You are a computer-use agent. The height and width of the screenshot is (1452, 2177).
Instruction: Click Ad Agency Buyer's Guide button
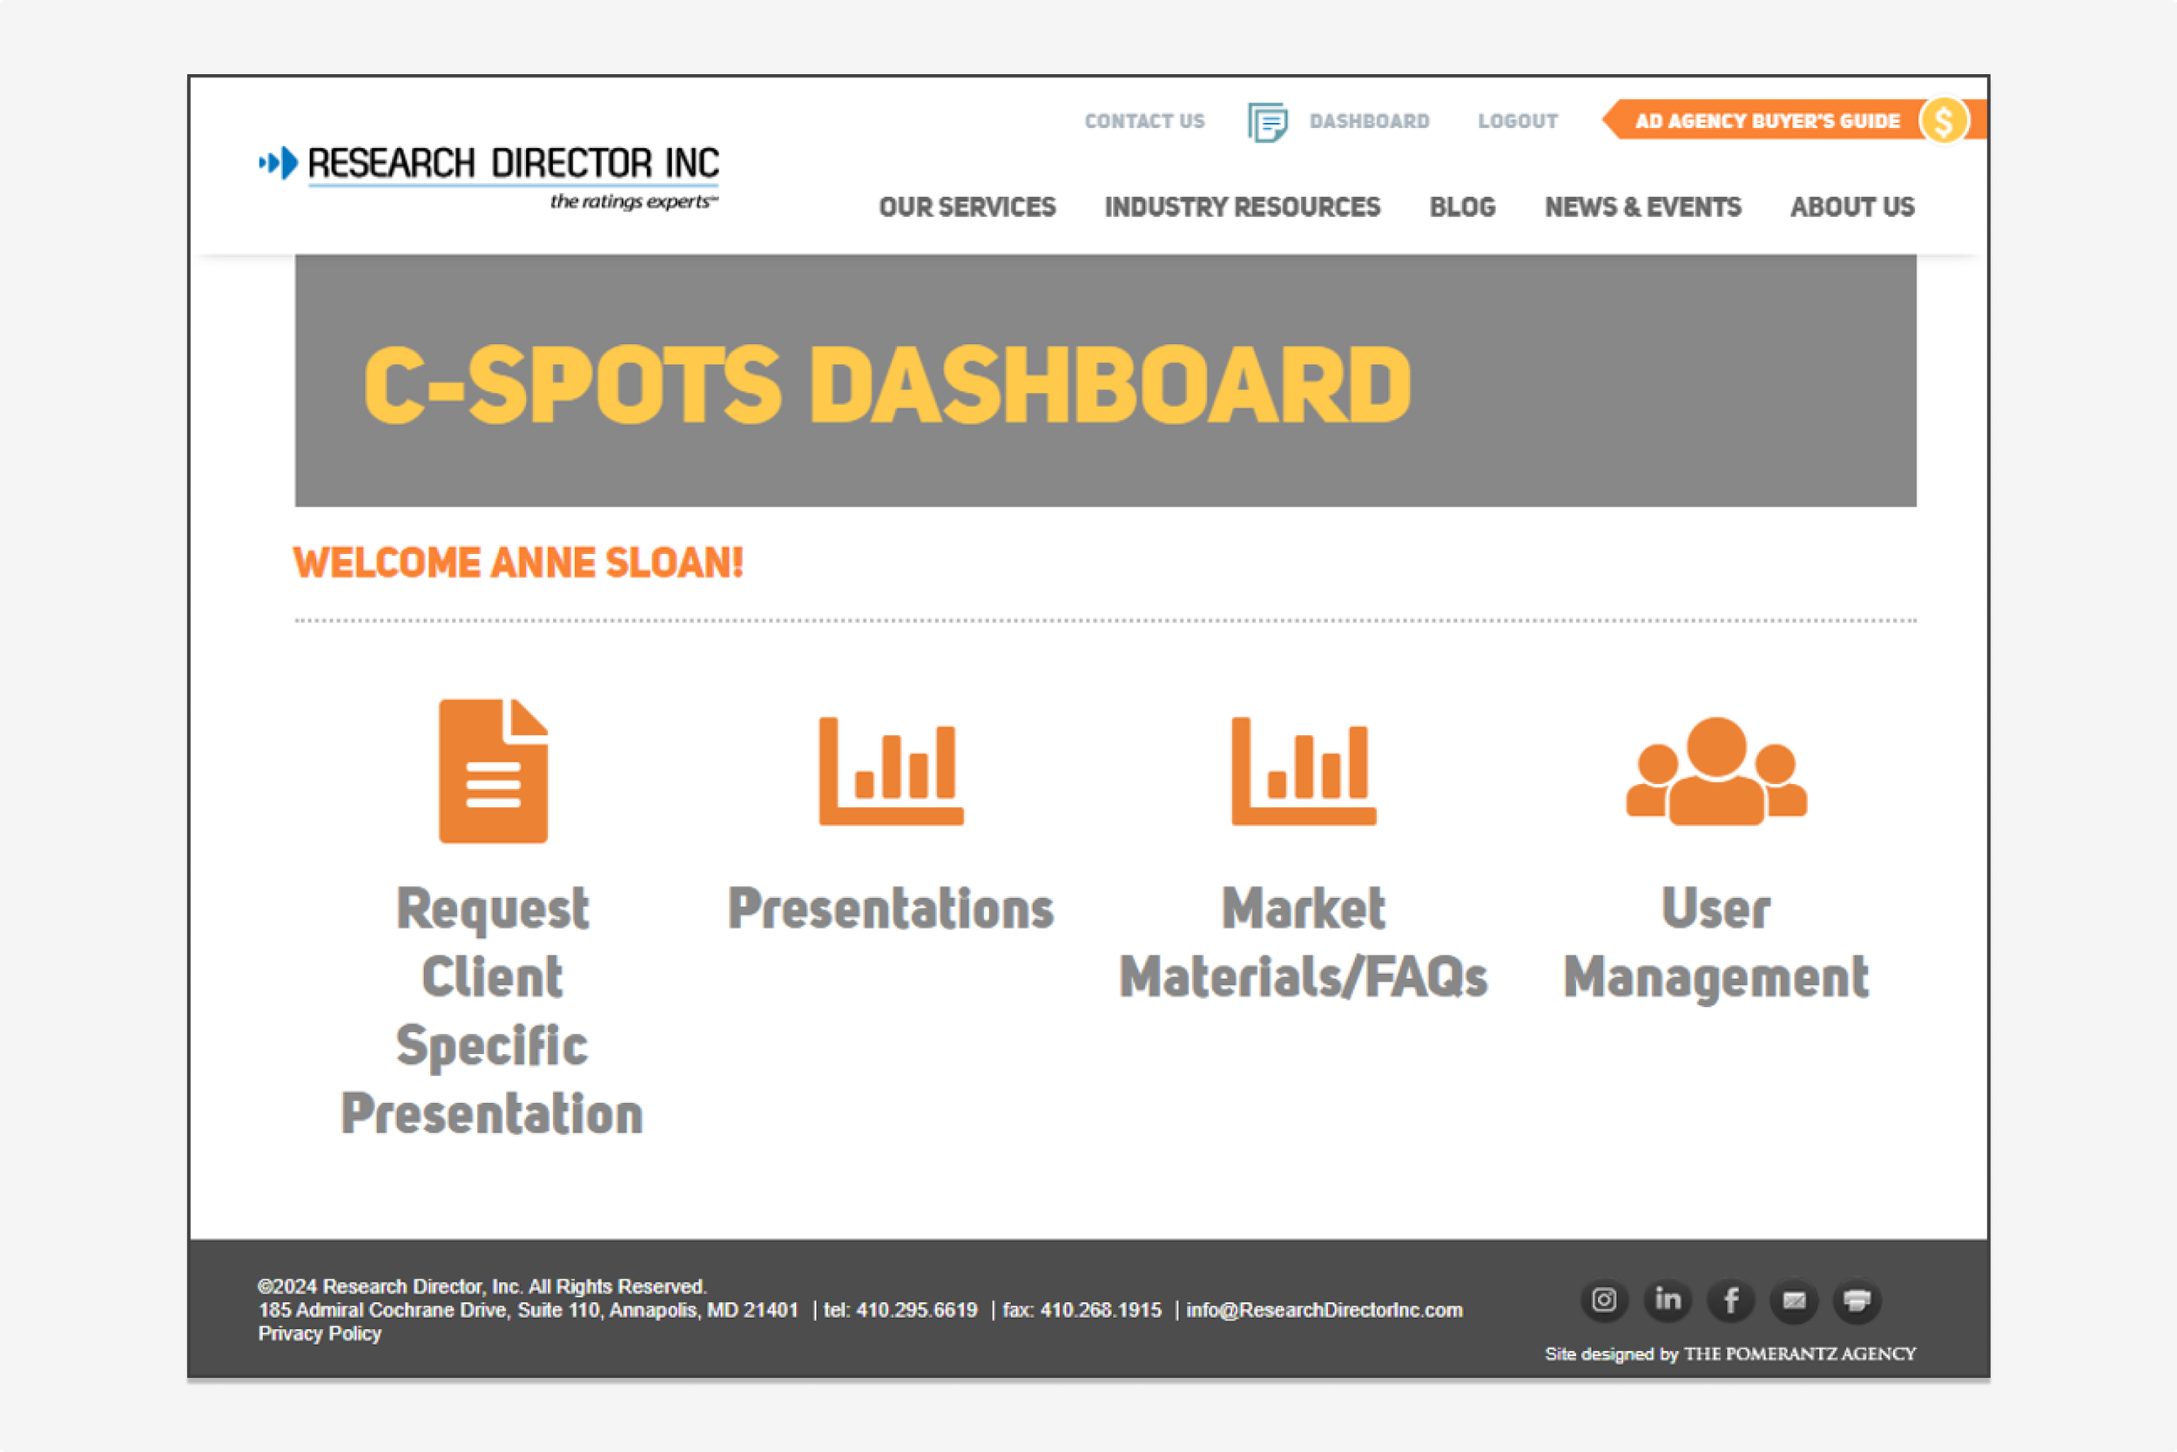pyautogui.click(x=1766, y=121)
